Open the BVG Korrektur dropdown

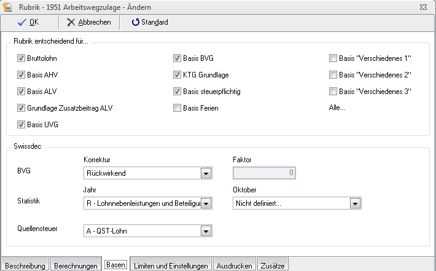206,173
